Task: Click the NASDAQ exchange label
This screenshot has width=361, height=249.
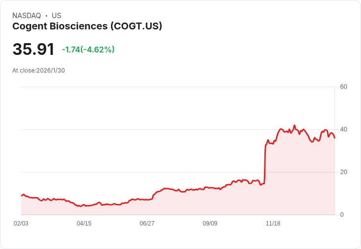Action: (26, 16)
